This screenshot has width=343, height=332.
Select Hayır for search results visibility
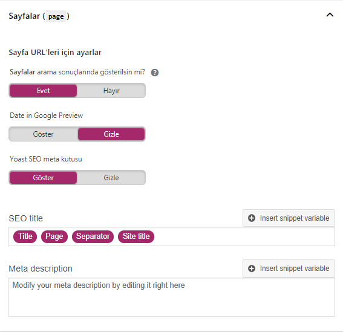coord(111,91)
